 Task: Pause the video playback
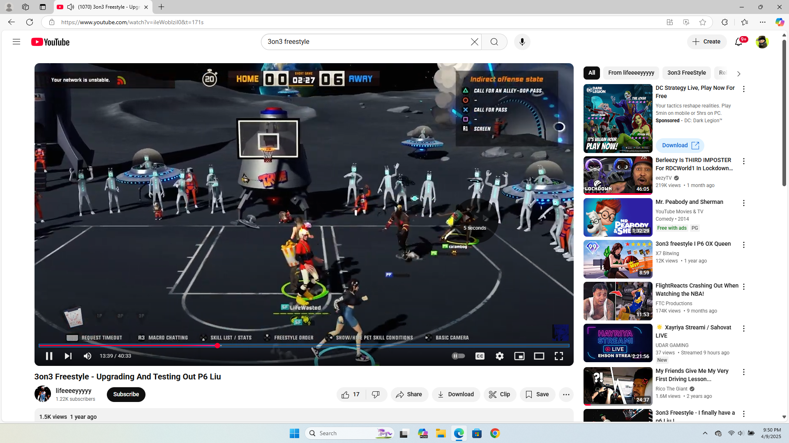click(x=49, y=356)
